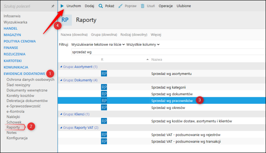Open the Operacje menu

(x=166, y=6)
